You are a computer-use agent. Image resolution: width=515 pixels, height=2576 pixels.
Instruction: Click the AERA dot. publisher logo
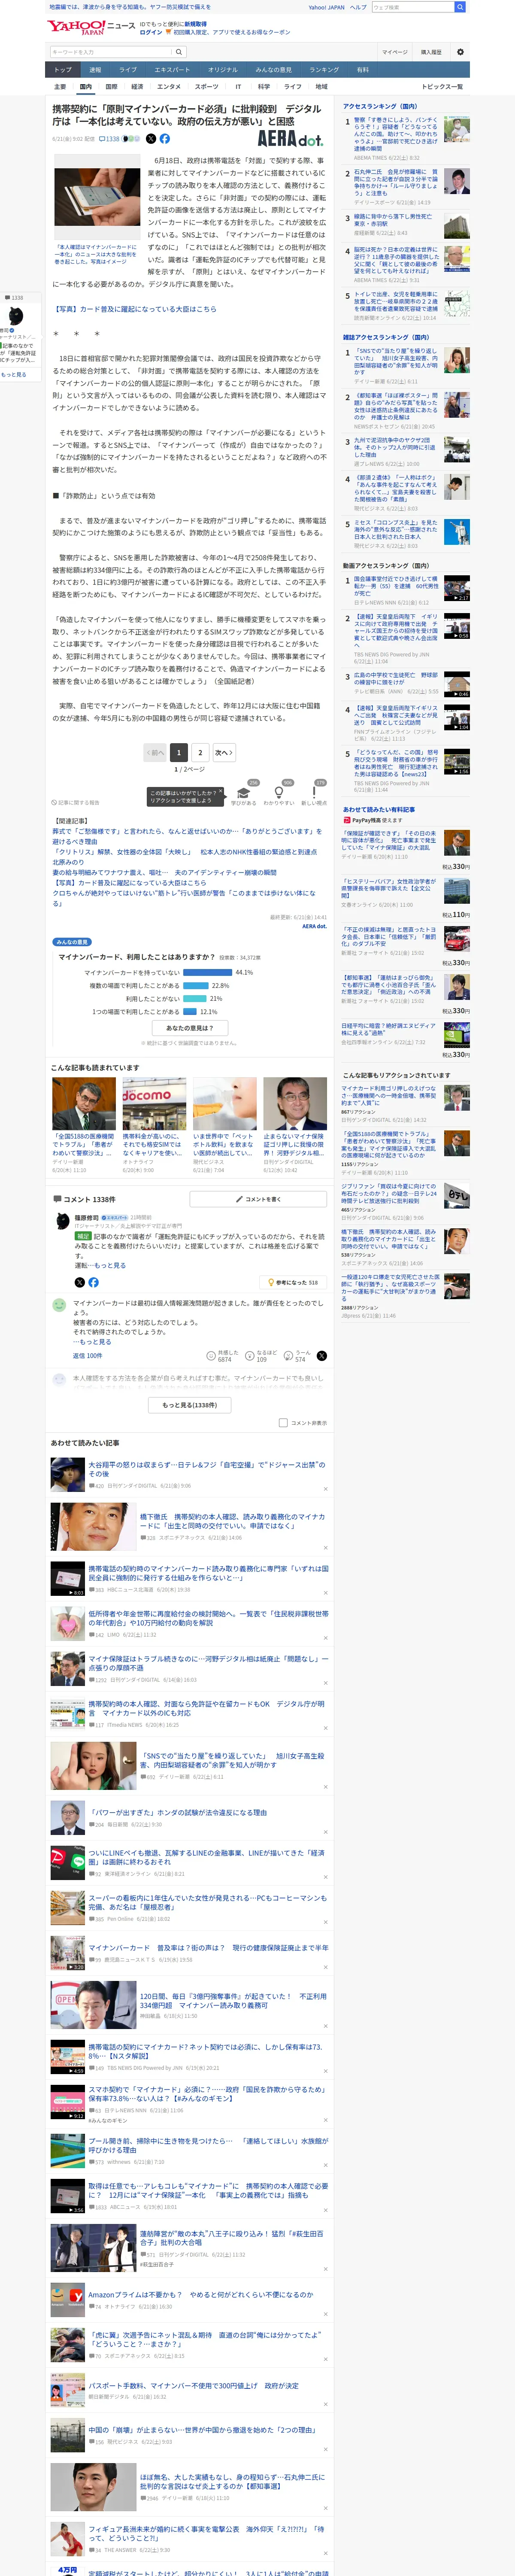point(290,139)
